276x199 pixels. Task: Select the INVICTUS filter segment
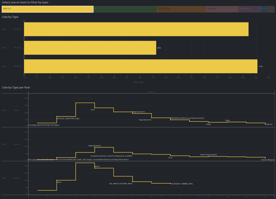click(x=48, y=9)
